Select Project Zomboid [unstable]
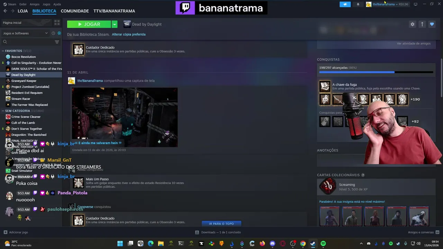Image resolution: width=443 pixels, height=249 pixels. 30,87
